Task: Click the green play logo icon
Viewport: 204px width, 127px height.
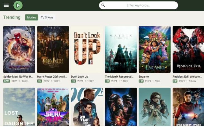Action: [x=18, y=5]
